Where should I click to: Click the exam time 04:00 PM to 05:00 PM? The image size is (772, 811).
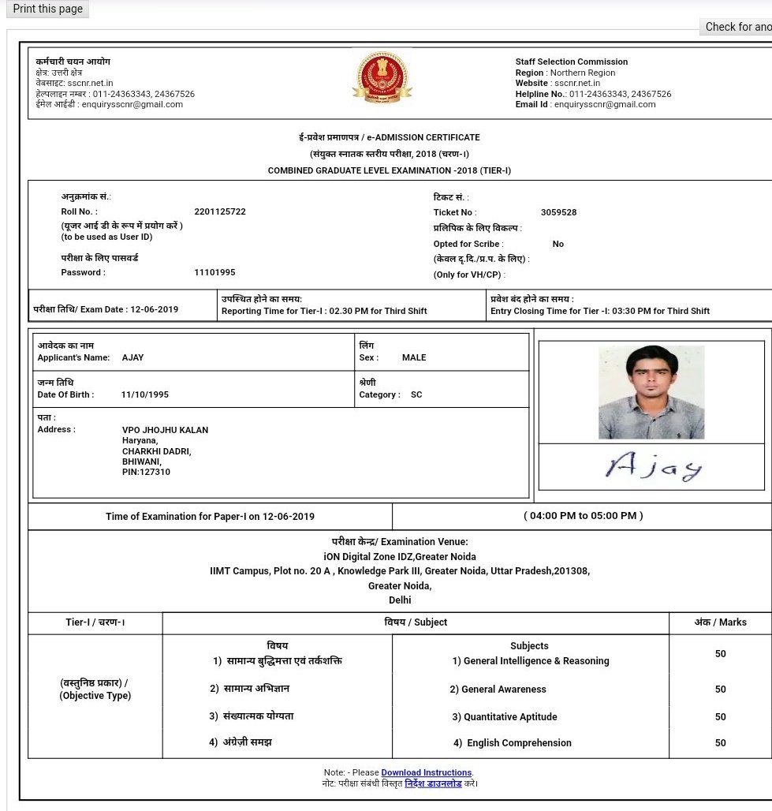584,516
